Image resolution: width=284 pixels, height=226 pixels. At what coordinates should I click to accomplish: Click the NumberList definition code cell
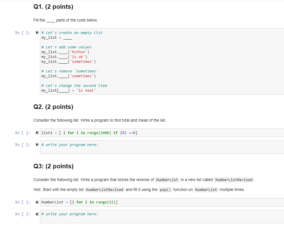162,202
